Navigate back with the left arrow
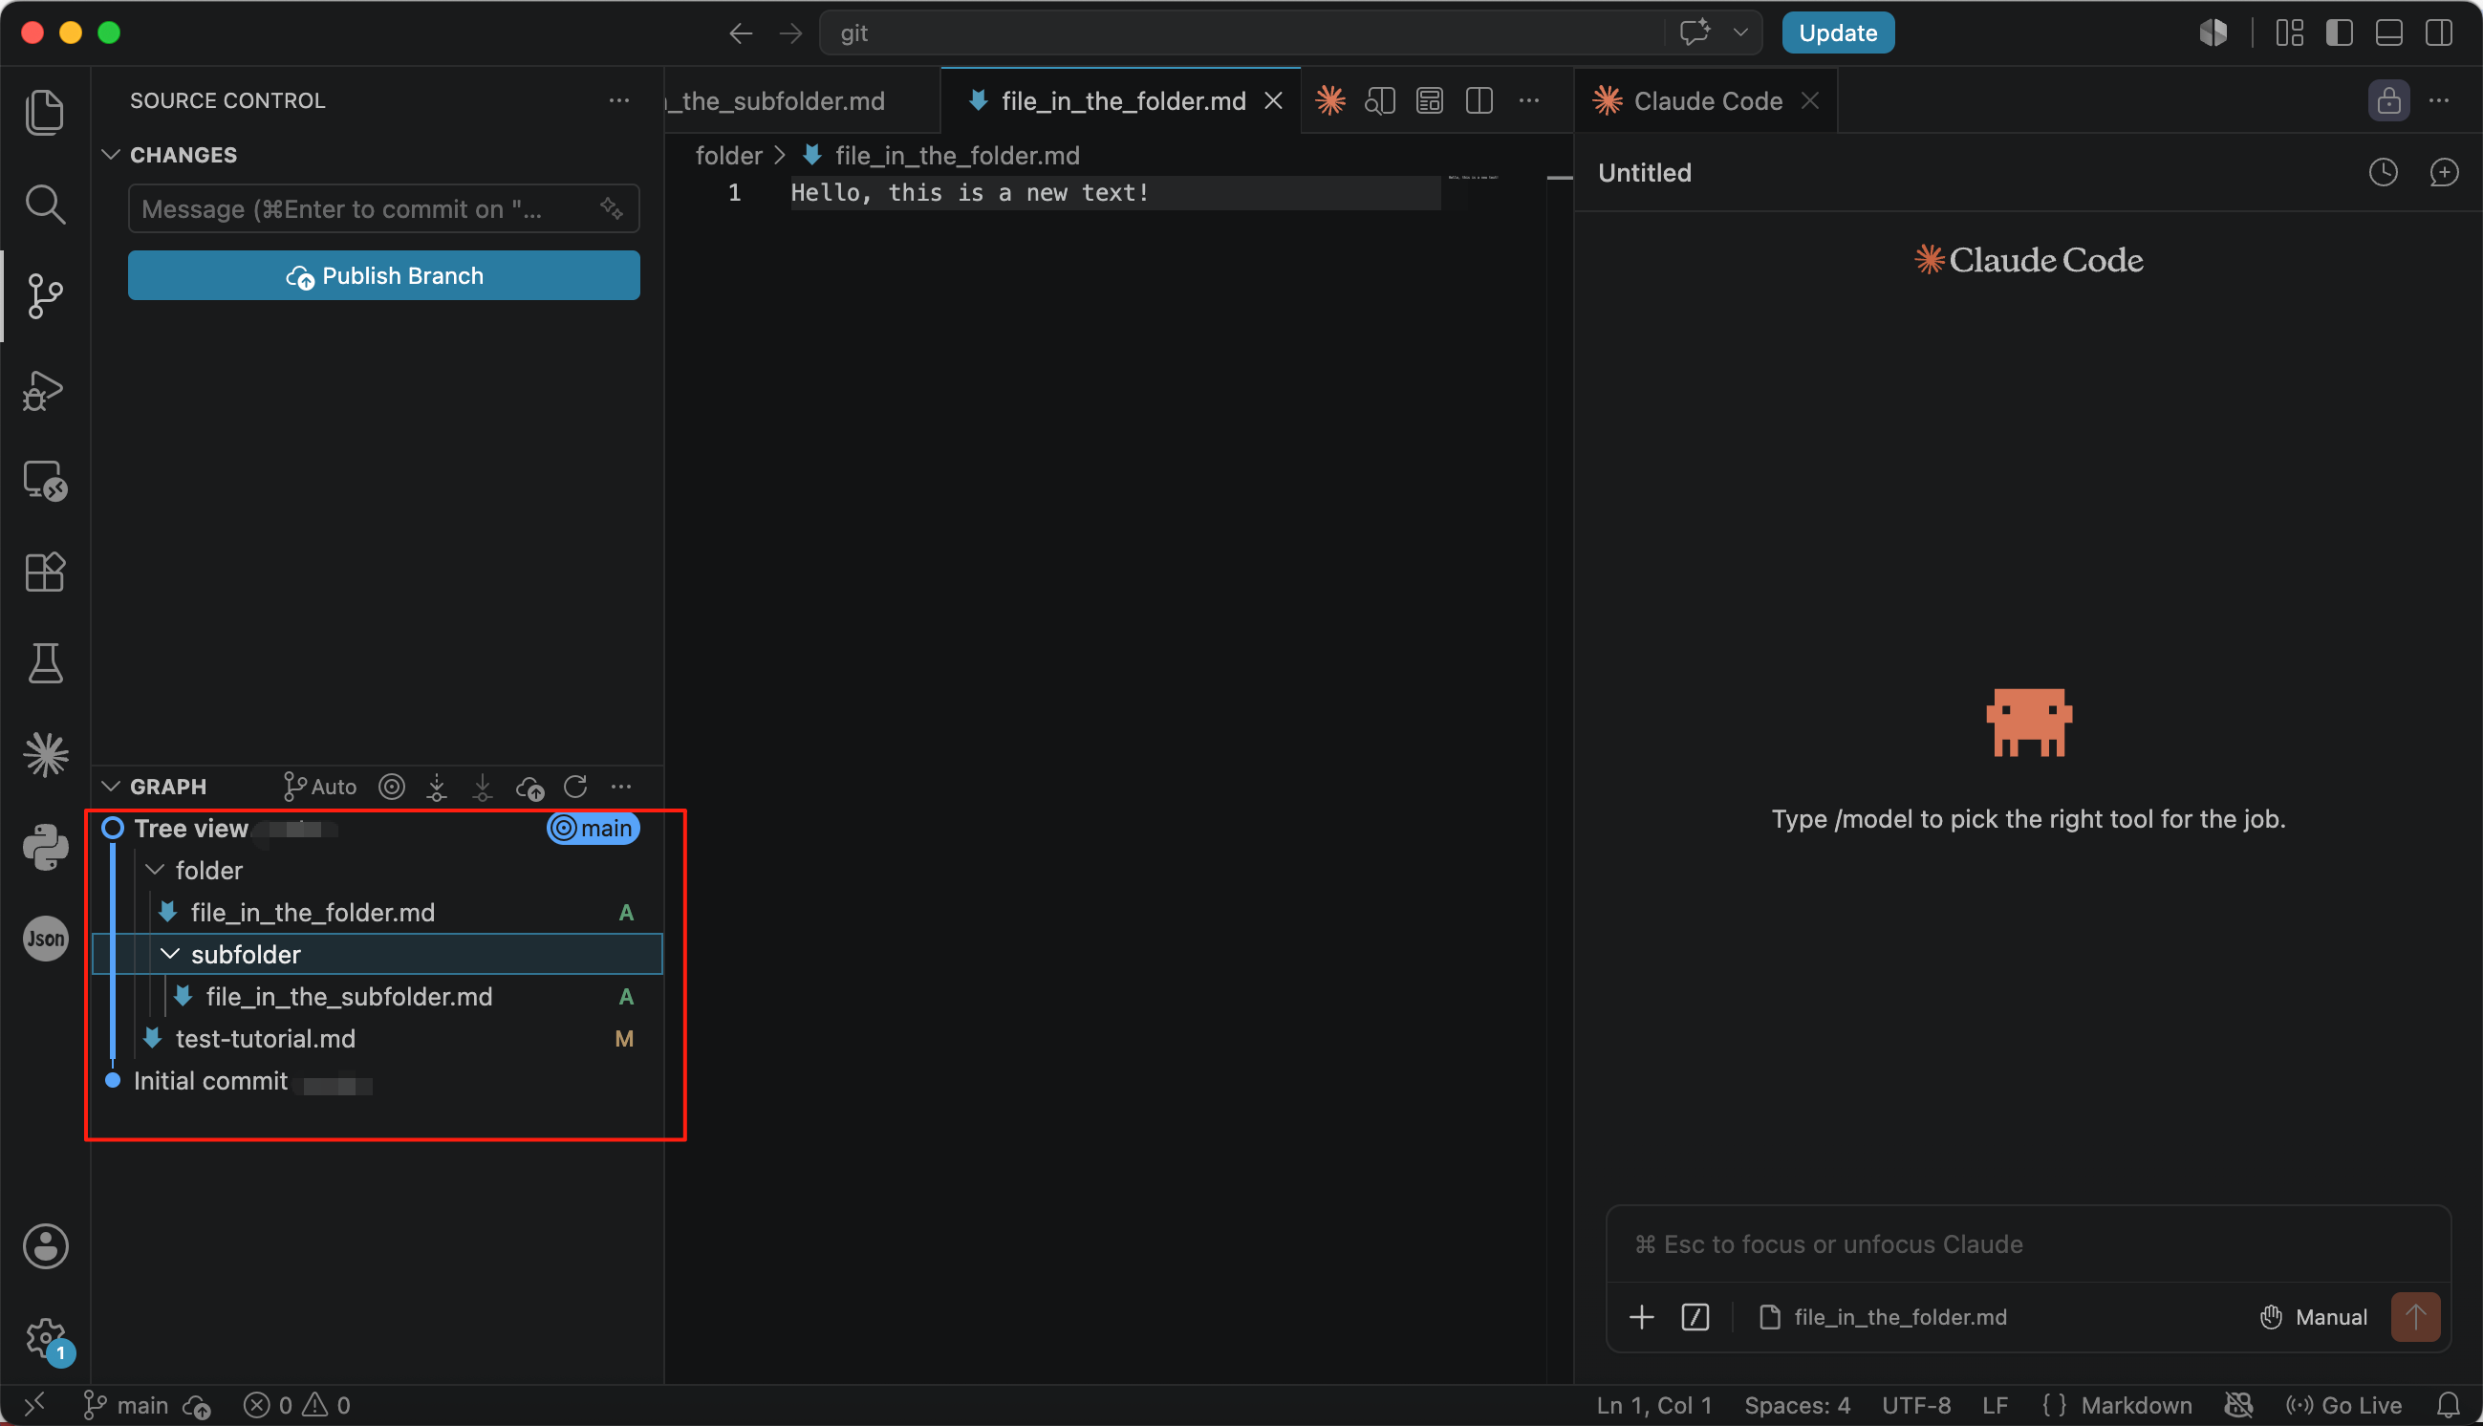 coord(740,33)
